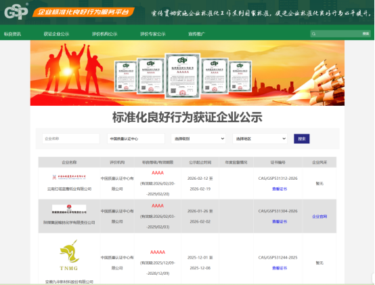Open the 标良资讯 menu item

click(12, 34)
